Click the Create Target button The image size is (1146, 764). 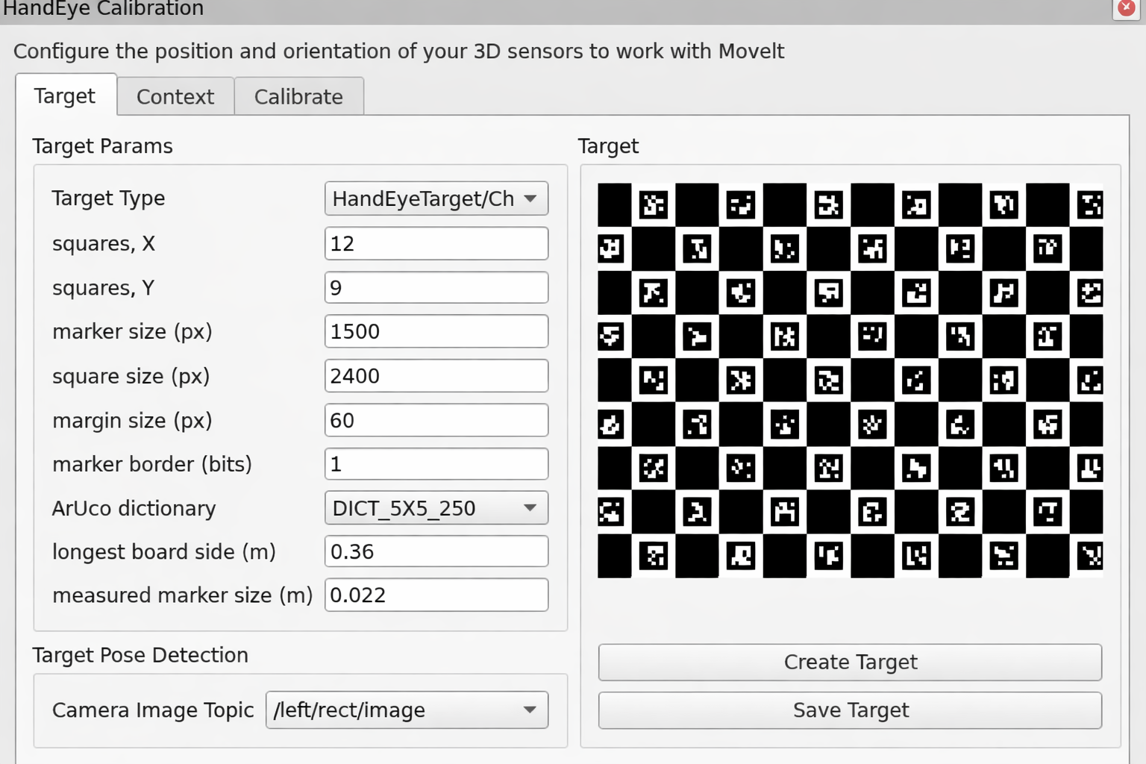point(850,662)
